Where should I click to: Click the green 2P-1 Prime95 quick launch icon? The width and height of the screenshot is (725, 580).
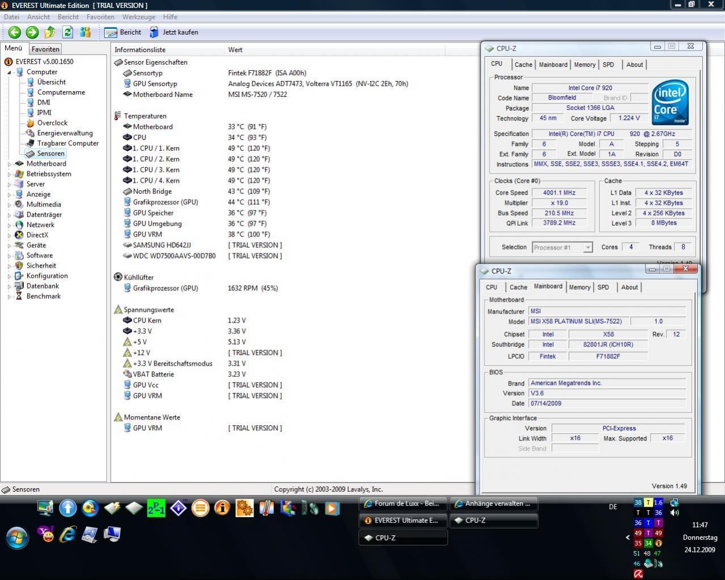pos(156,508)
